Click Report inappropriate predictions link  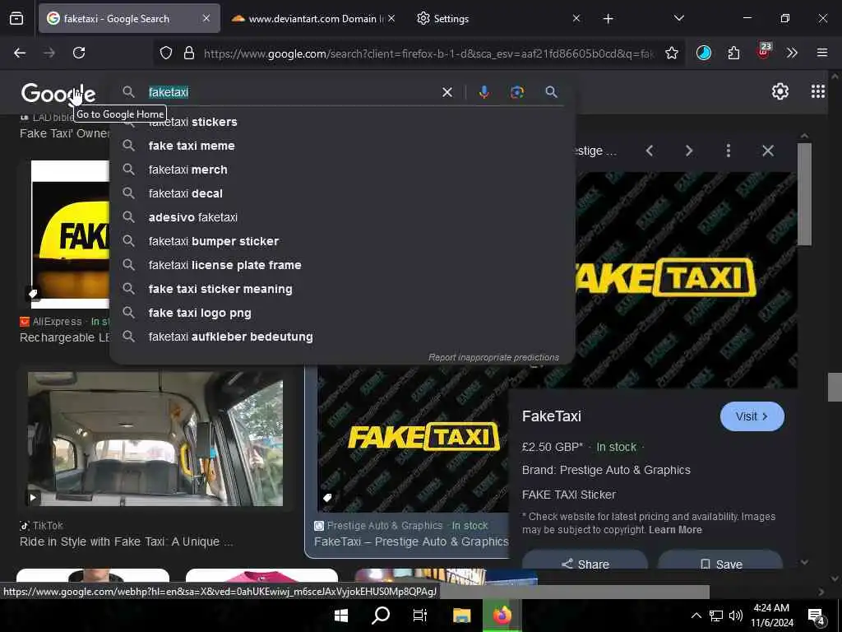(493, 357)
